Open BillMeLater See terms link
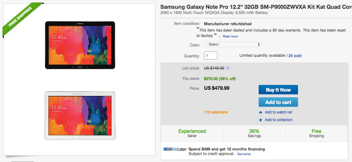 (244, 154)
